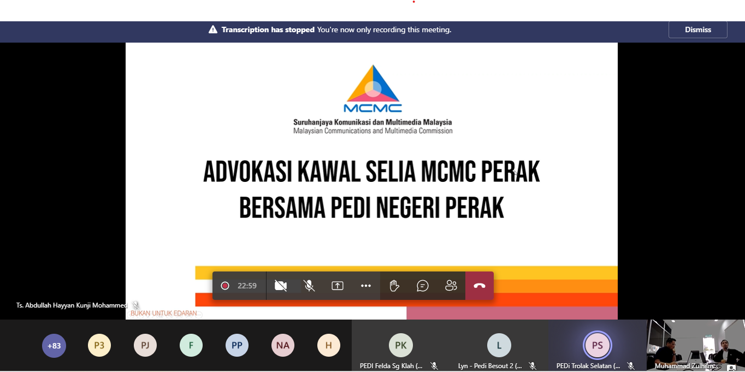Click mic icon next to presenter Abdullah Hayyan's name

click(x=136, y=305)
